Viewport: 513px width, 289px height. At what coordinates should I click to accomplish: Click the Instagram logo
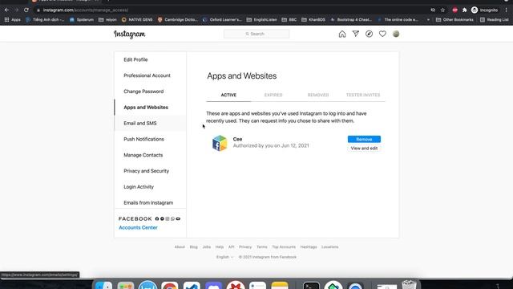coord(130,34)
